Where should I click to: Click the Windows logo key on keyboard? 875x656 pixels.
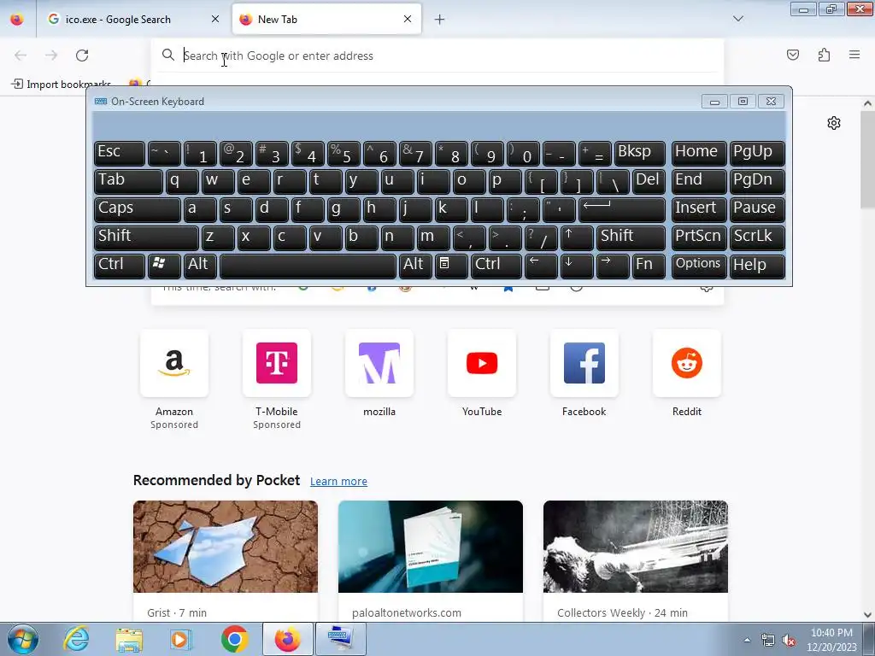(x=164, y=266)
